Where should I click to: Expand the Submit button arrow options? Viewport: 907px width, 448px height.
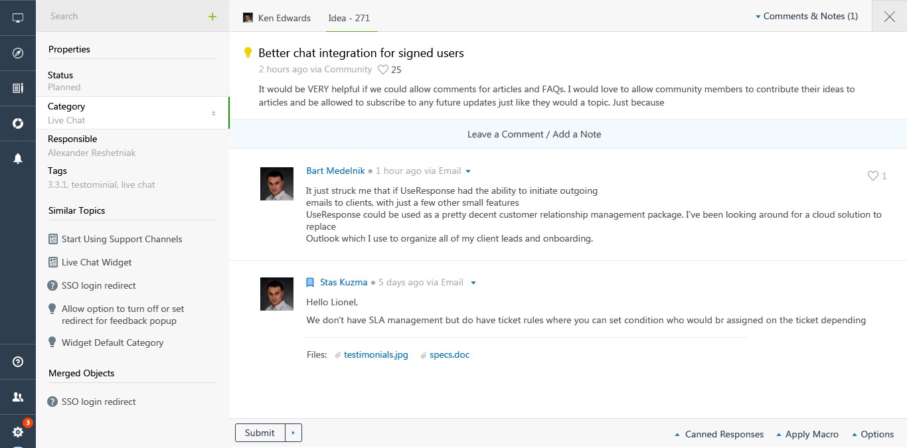293,433
